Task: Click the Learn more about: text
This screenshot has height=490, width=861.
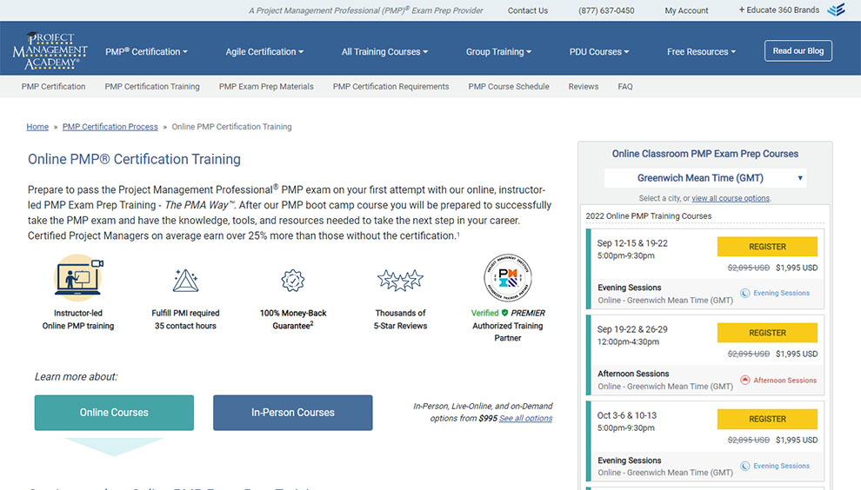Action: (76, 377)
